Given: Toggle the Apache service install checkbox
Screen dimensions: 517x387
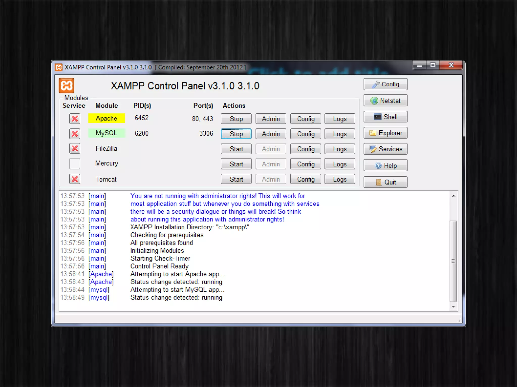Looking at the screenshot, I should (75, 119).
